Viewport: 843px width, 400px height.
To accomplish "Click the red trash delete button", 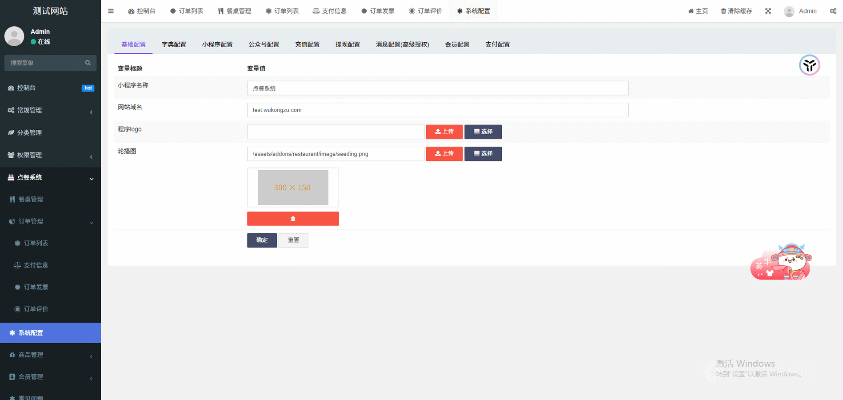I will point(293,219).
